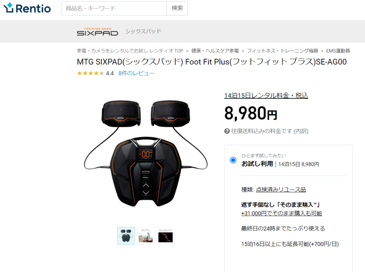Click the 検索 search button

pos(177,9)
